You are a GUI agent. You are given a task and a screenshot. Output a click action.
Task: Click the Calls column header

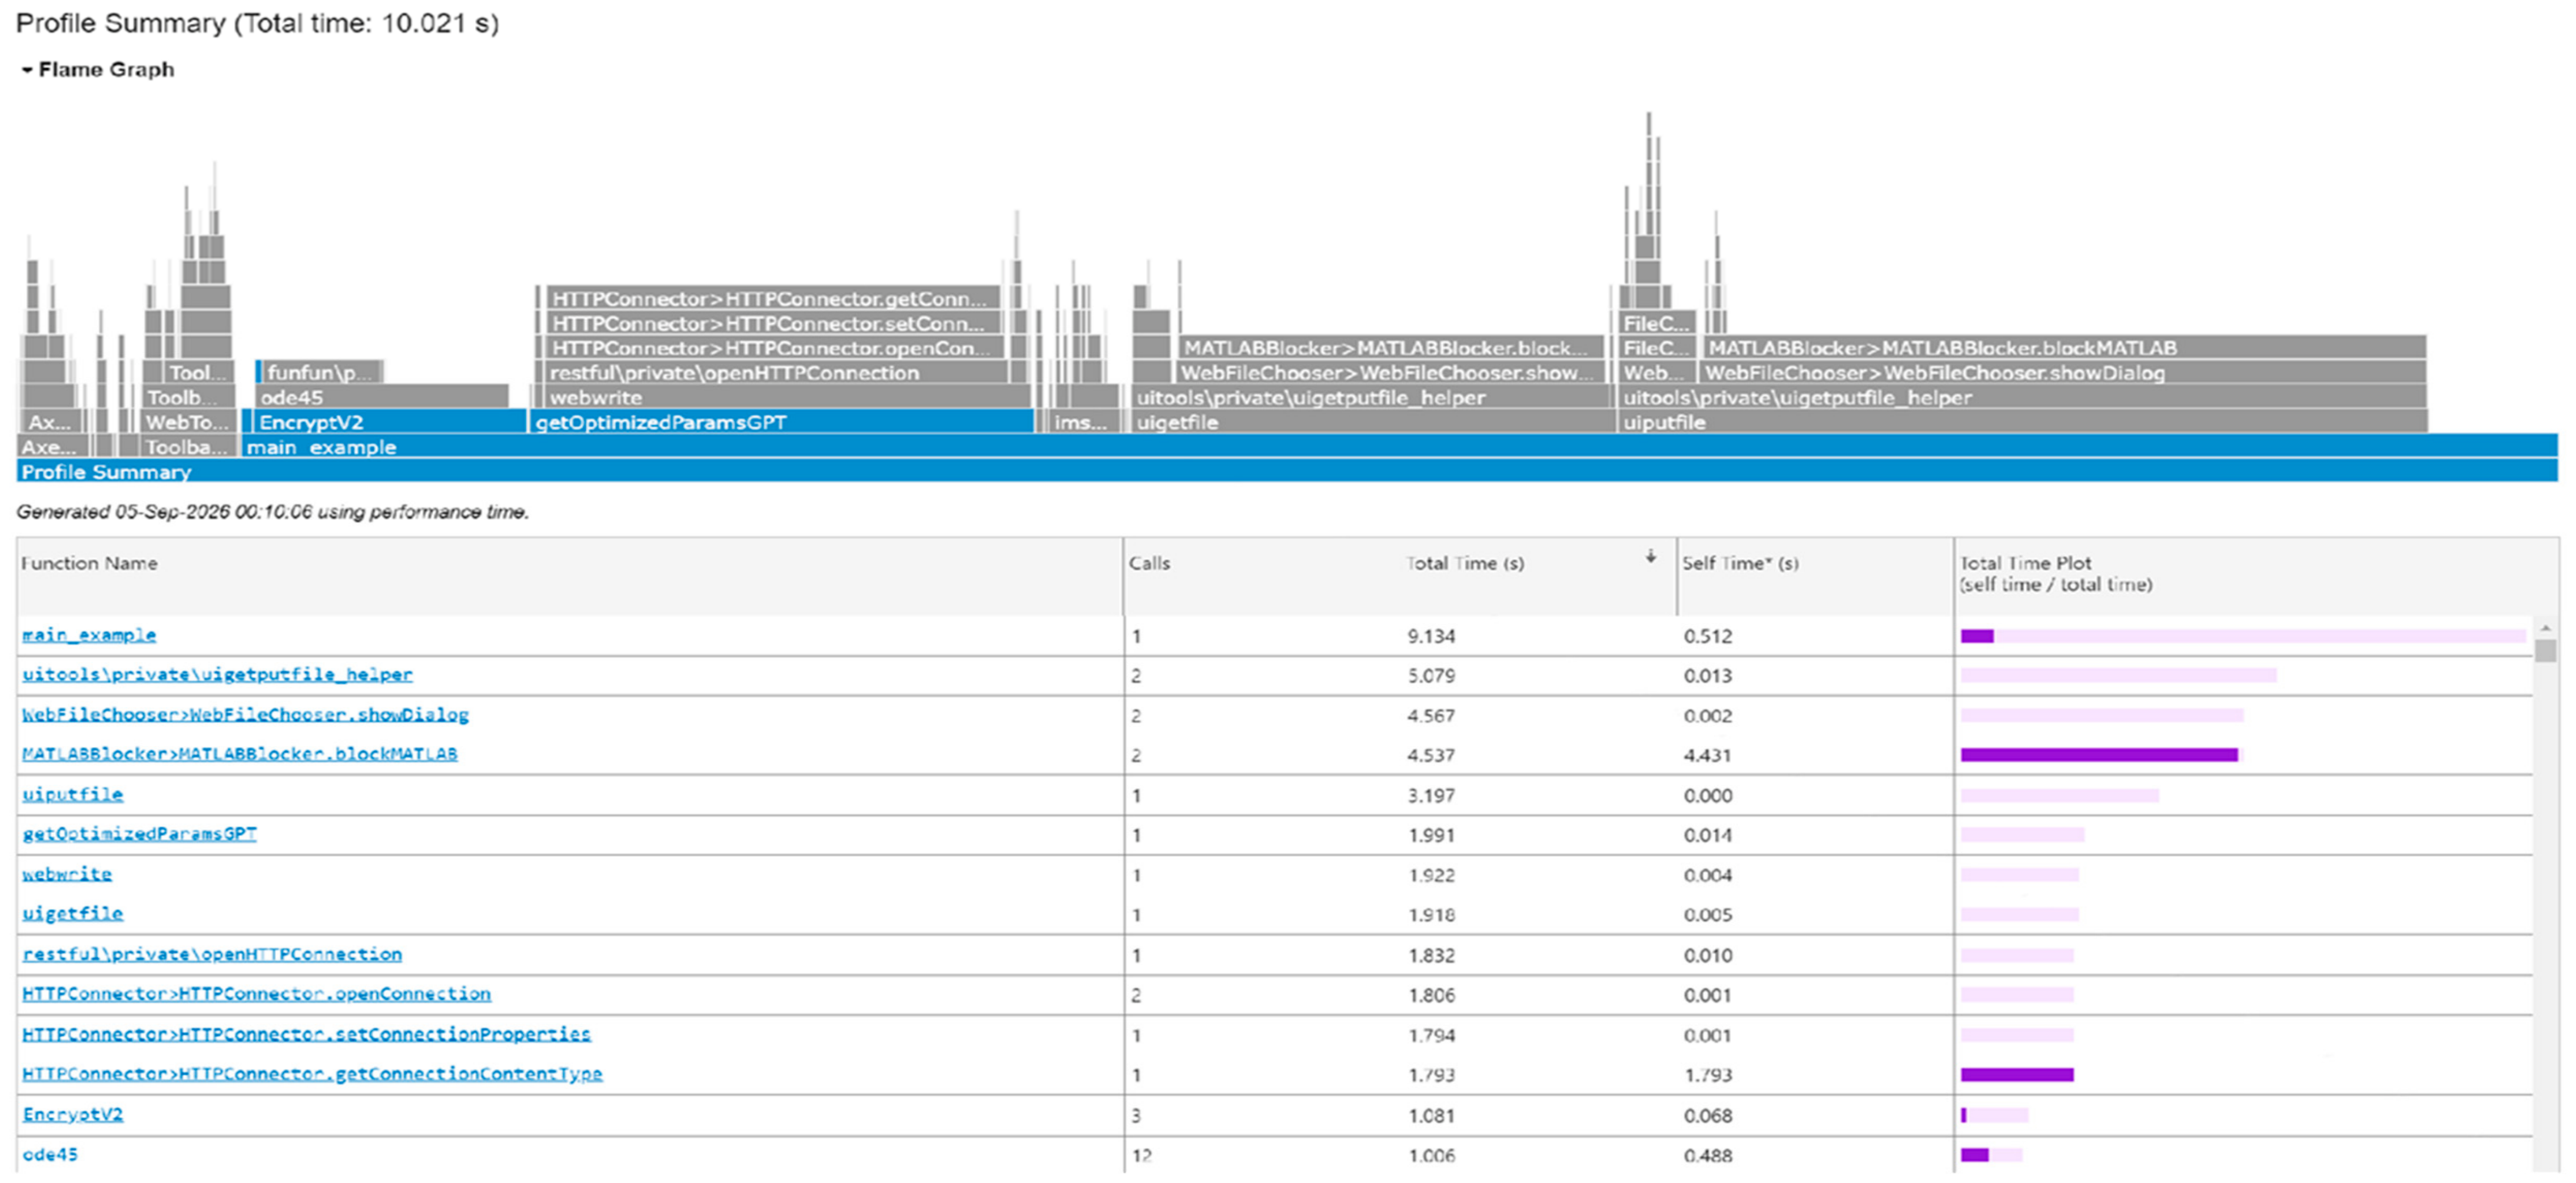pyautogui.click(x=1262, y=575)
